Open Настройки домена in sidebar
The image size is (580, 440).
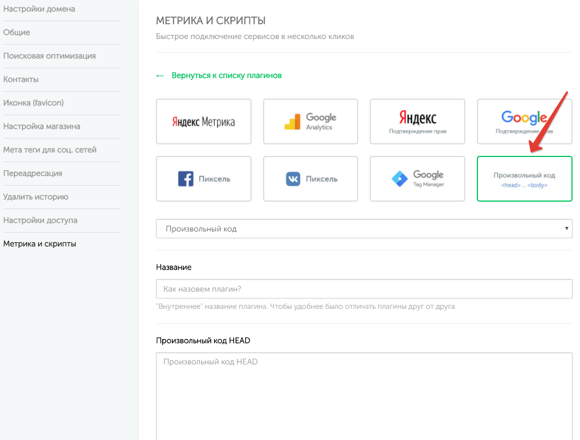click(39, 9)
